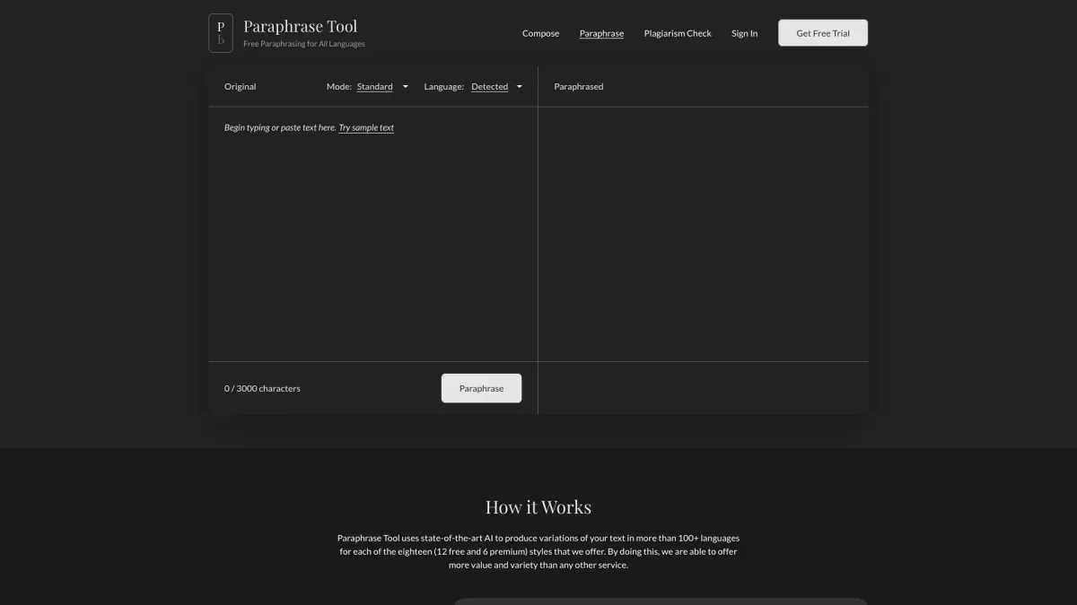This screenshot has width=1077, height=605.
Task: Expand the Language dropdown arrow
Action: (x=520, y=87)
